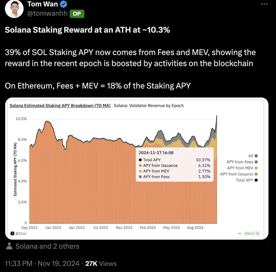276x272 pixels.
Task: Toggle Total APY legend series
Action: point(246,180)
